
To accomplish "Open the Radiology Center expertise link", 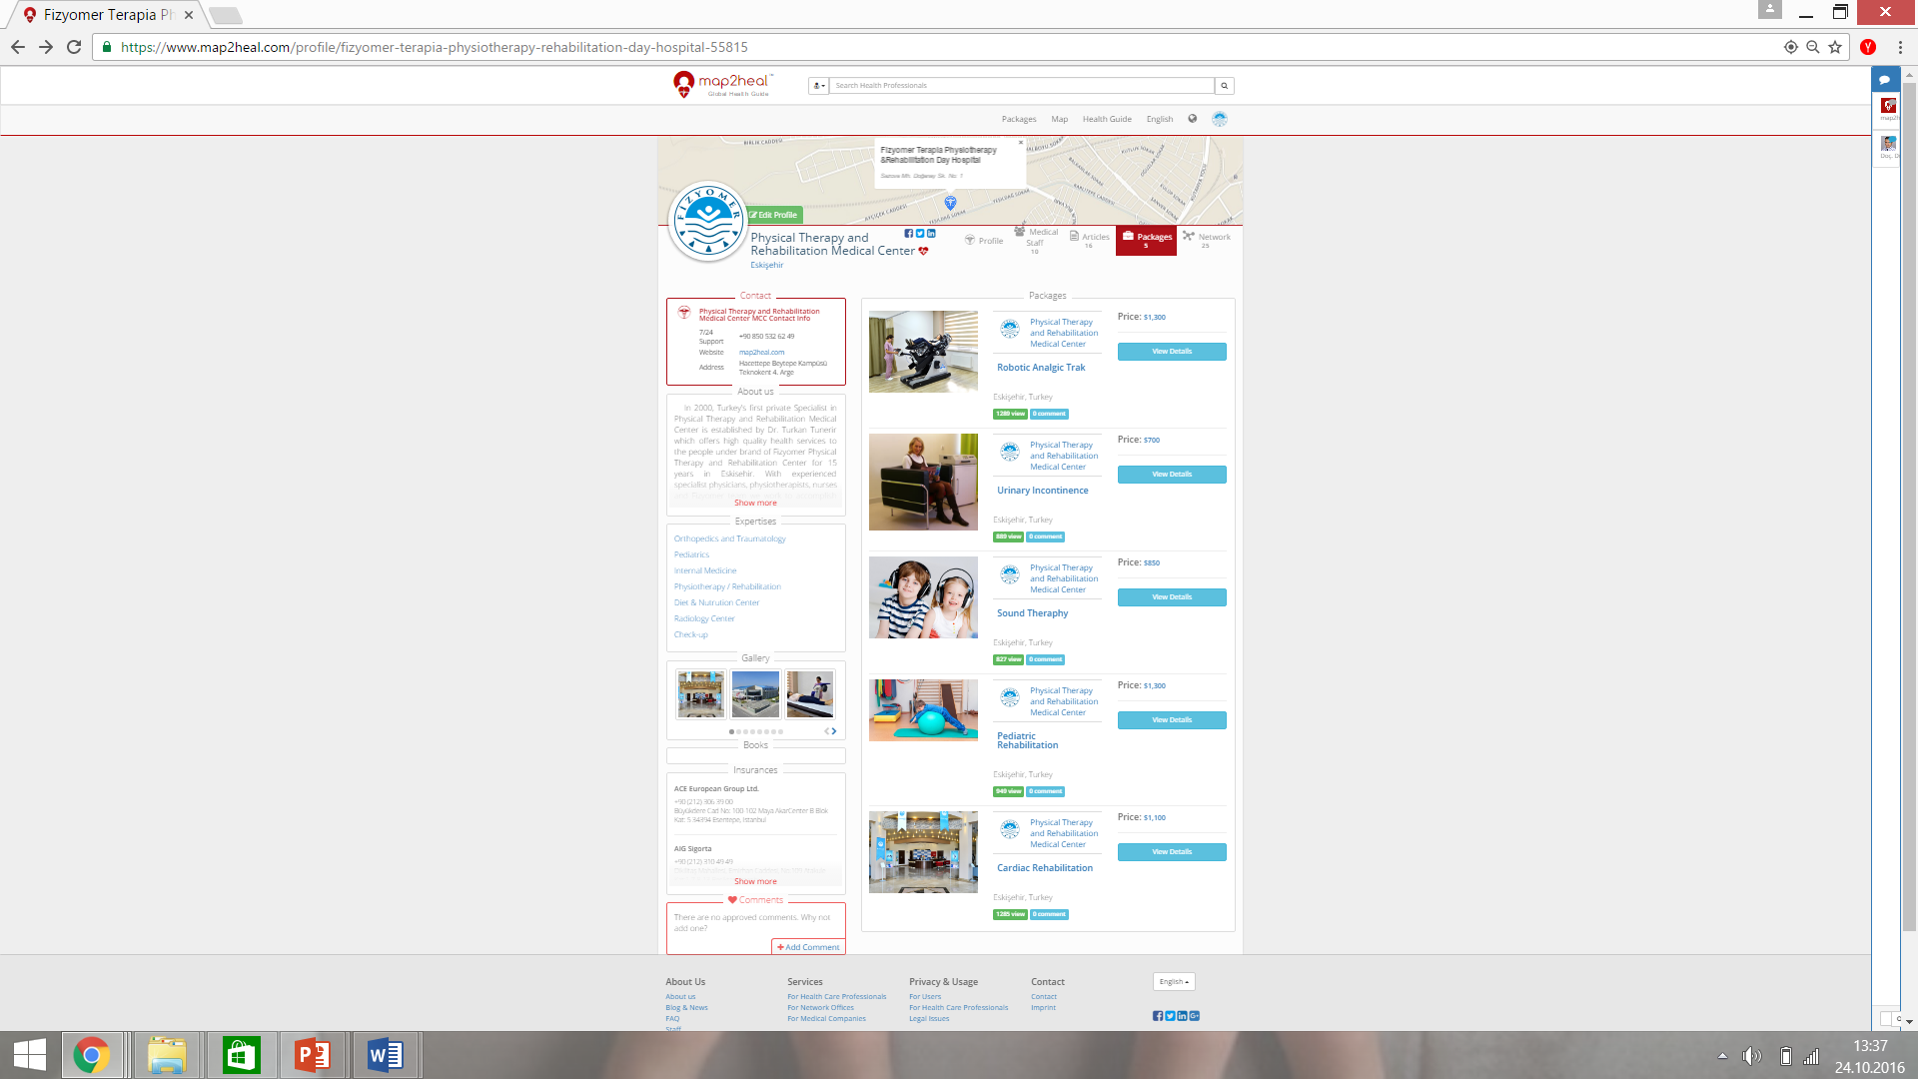I will pos(704,618).
